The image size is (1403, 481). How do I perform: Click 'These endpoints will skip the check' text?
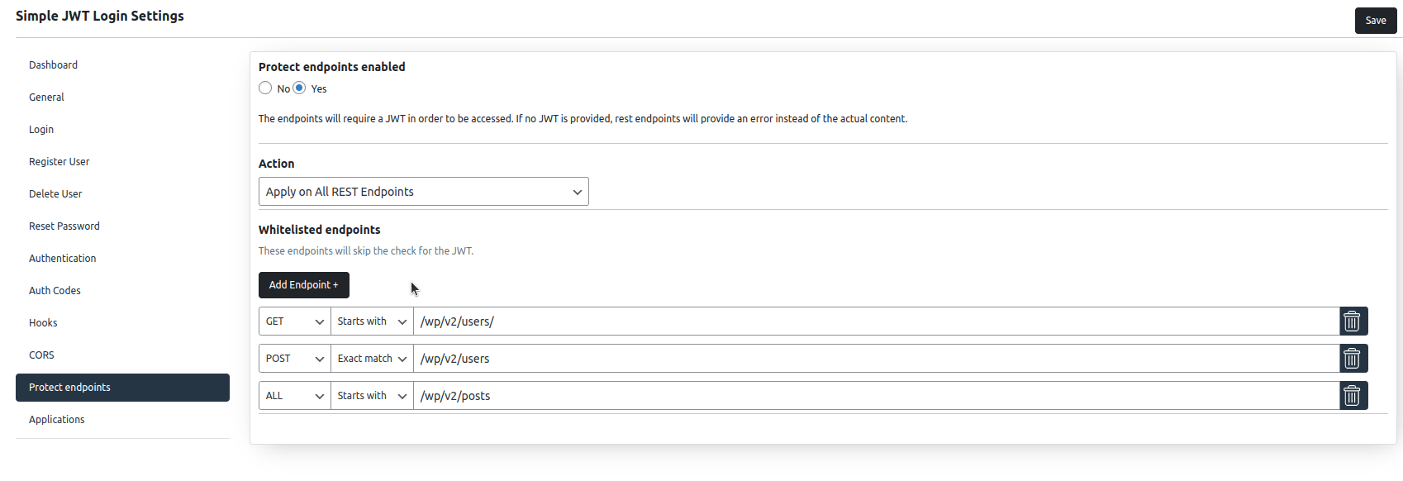pyautogui.click(x=366, y=251)
